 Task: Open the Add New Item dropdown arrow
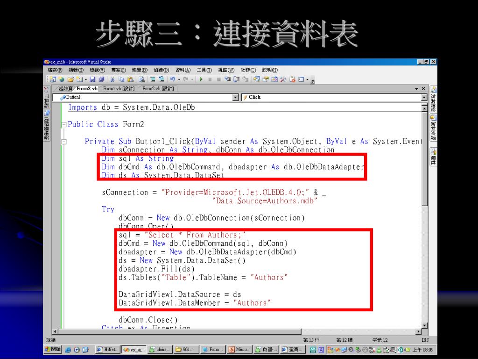click(x=86, y=79)
